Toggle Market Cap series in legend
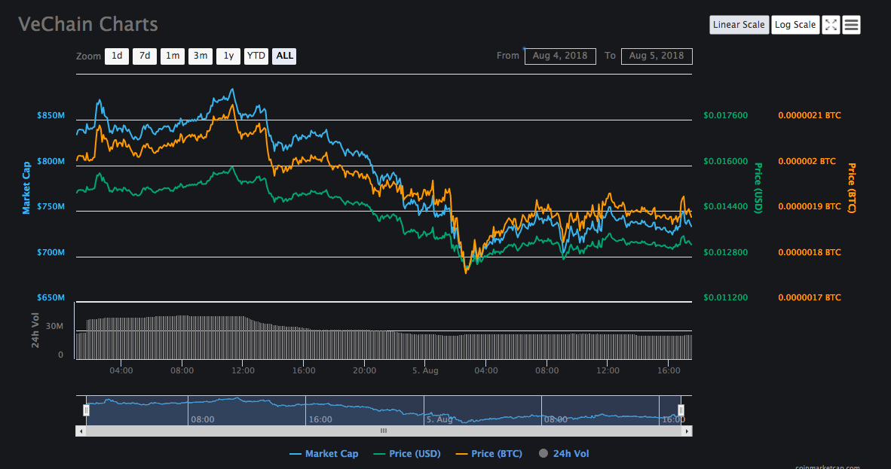Image resolution: width=891 pixels, height=469 pixels. pos(324,454)
